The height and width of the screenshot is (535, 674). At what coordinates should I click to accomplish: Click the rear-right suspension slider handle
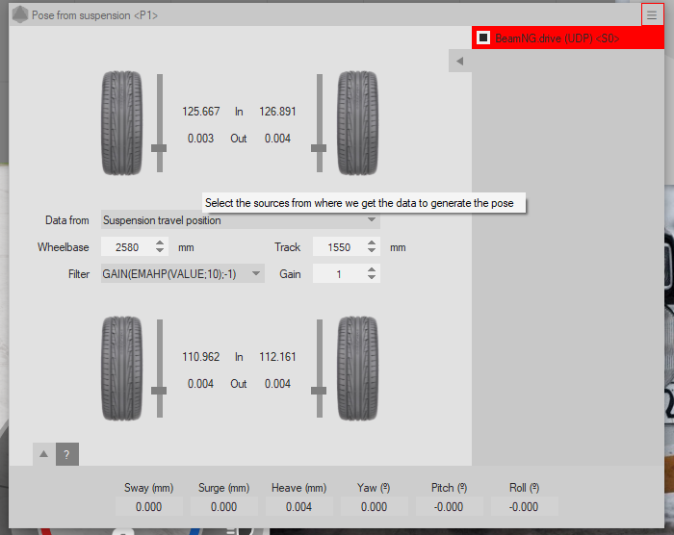pos(319,390)
